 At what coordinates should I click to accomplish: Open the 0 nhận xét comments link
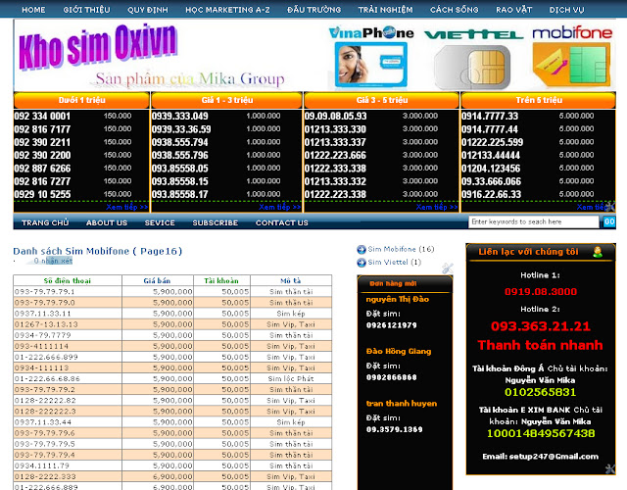[x=53, y=261]
